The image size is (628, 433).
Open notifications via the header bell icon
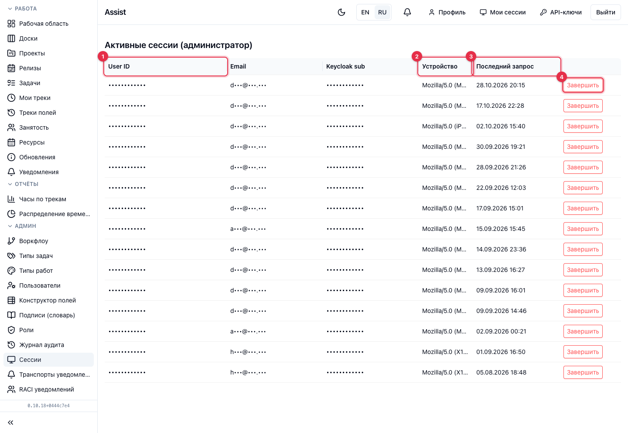pyautogui.click(x=407, y=12)
